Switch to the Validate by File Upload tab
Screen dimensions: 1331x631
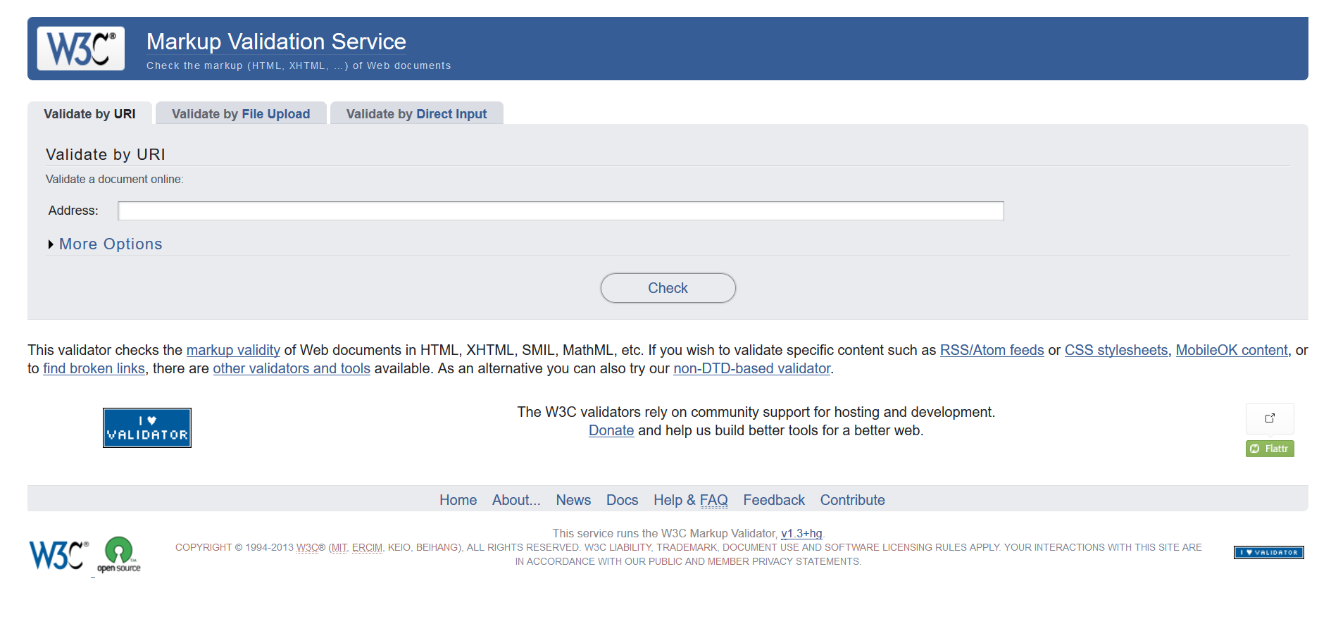(x=241, y=114)
